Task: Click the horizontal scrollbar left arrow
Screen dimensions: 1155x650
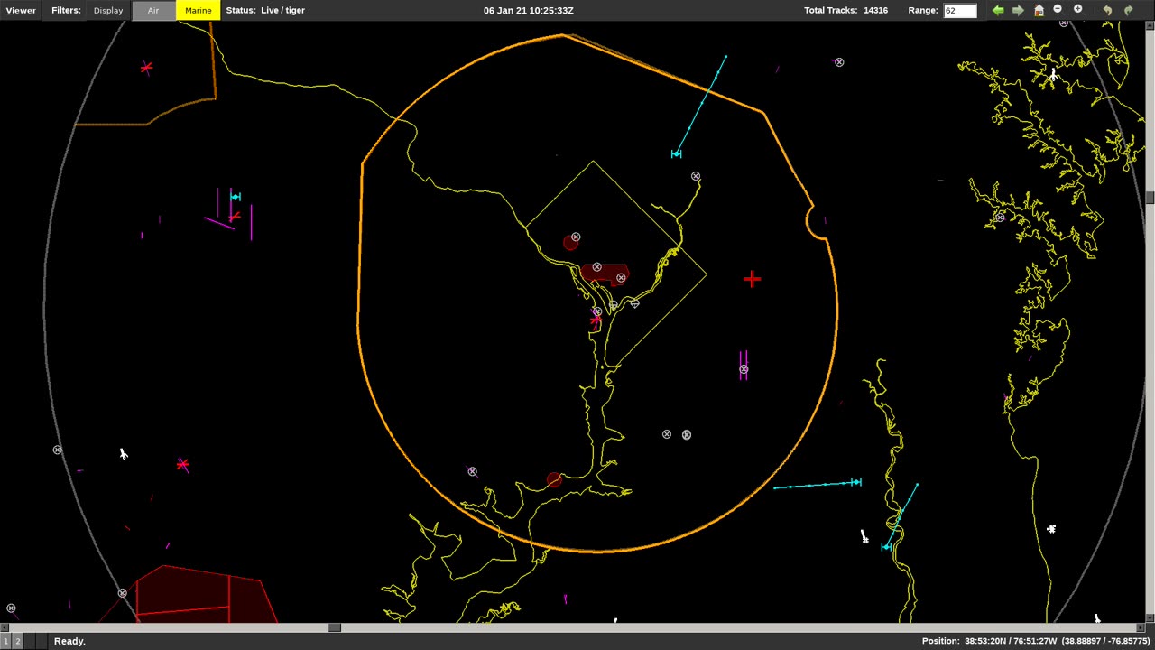Action: point(4,627)
